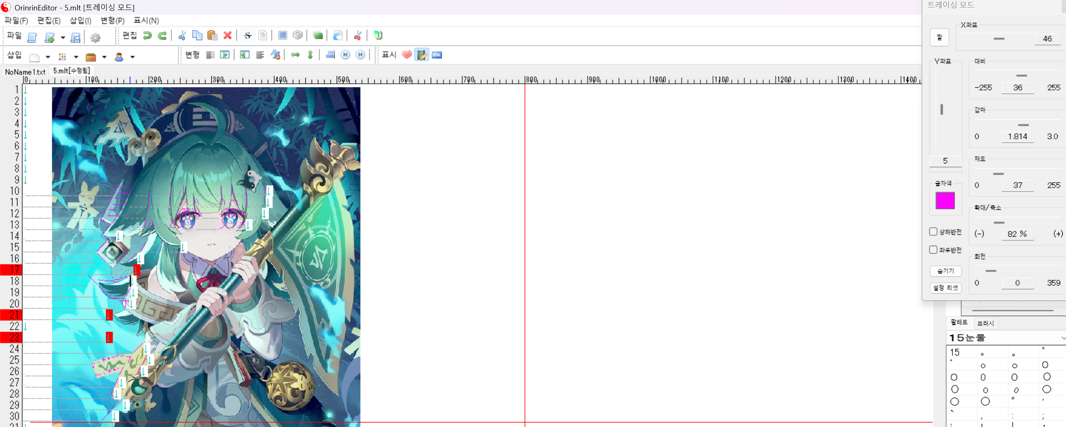1066x427 pixels.
Task: Expand the person insert dropdown arrow
Action: (132, 57)
